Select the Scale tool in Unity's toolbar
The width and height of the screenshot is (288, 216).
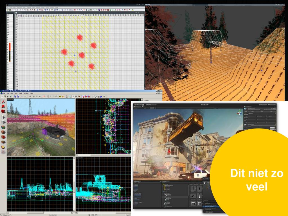click(143, 105)
